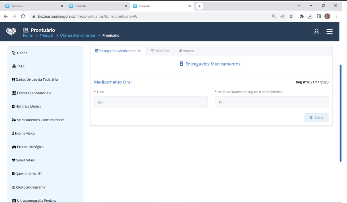Click the page vertical scrollbar
Screen dimensions: 347x203
coord(341,112)
